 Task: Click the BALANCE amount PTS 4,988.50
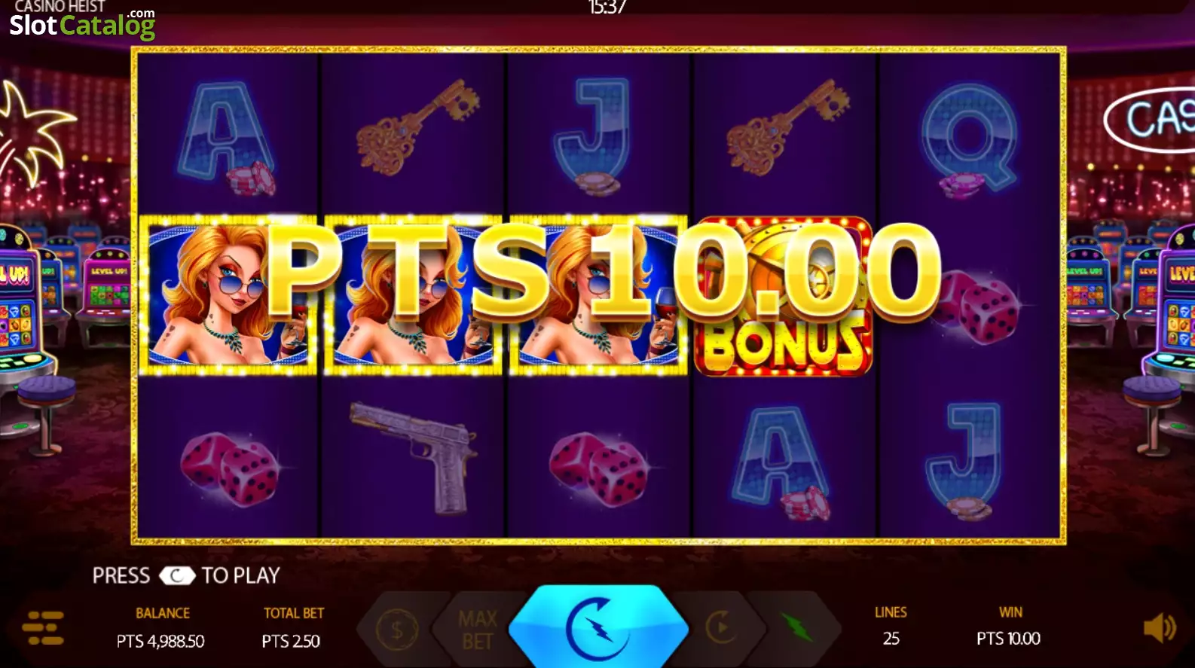pyautogui.click(x=160, y=641)
